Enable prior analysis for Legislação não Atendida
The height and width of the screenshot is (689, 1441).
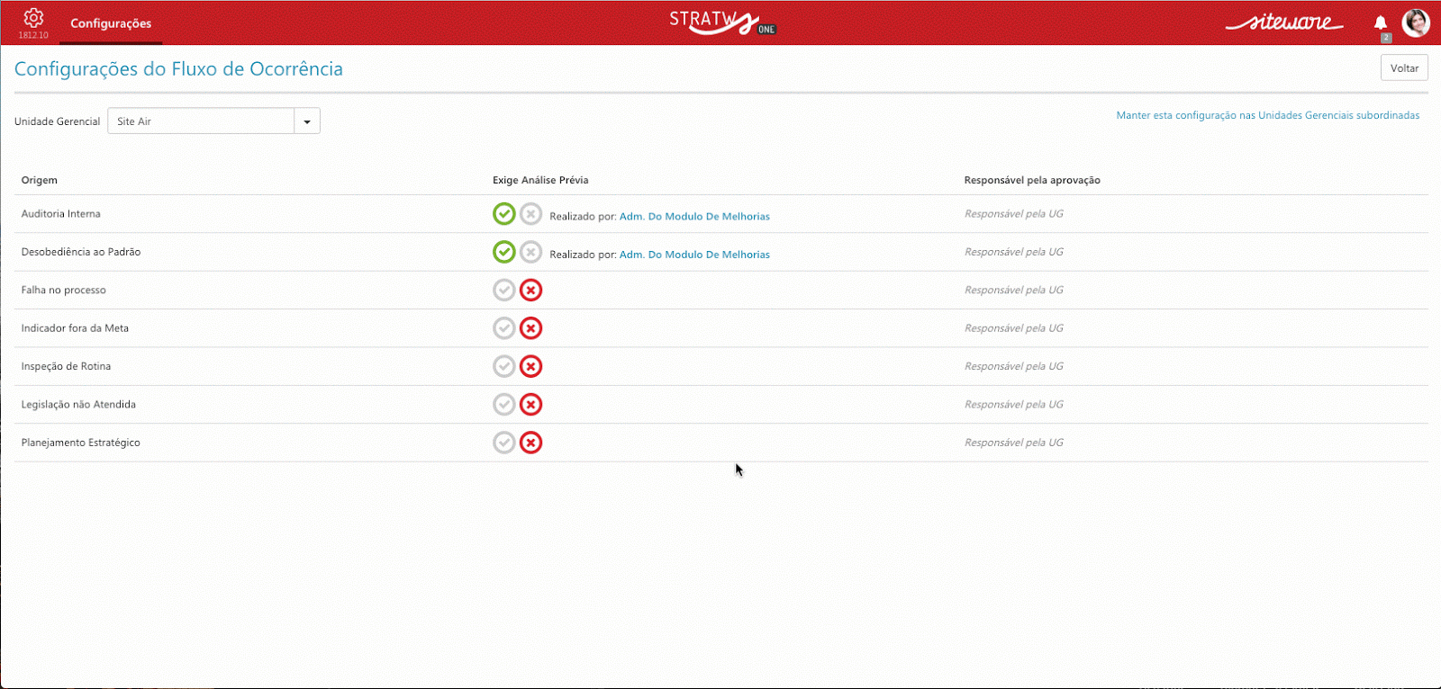[x=504, y=405]
